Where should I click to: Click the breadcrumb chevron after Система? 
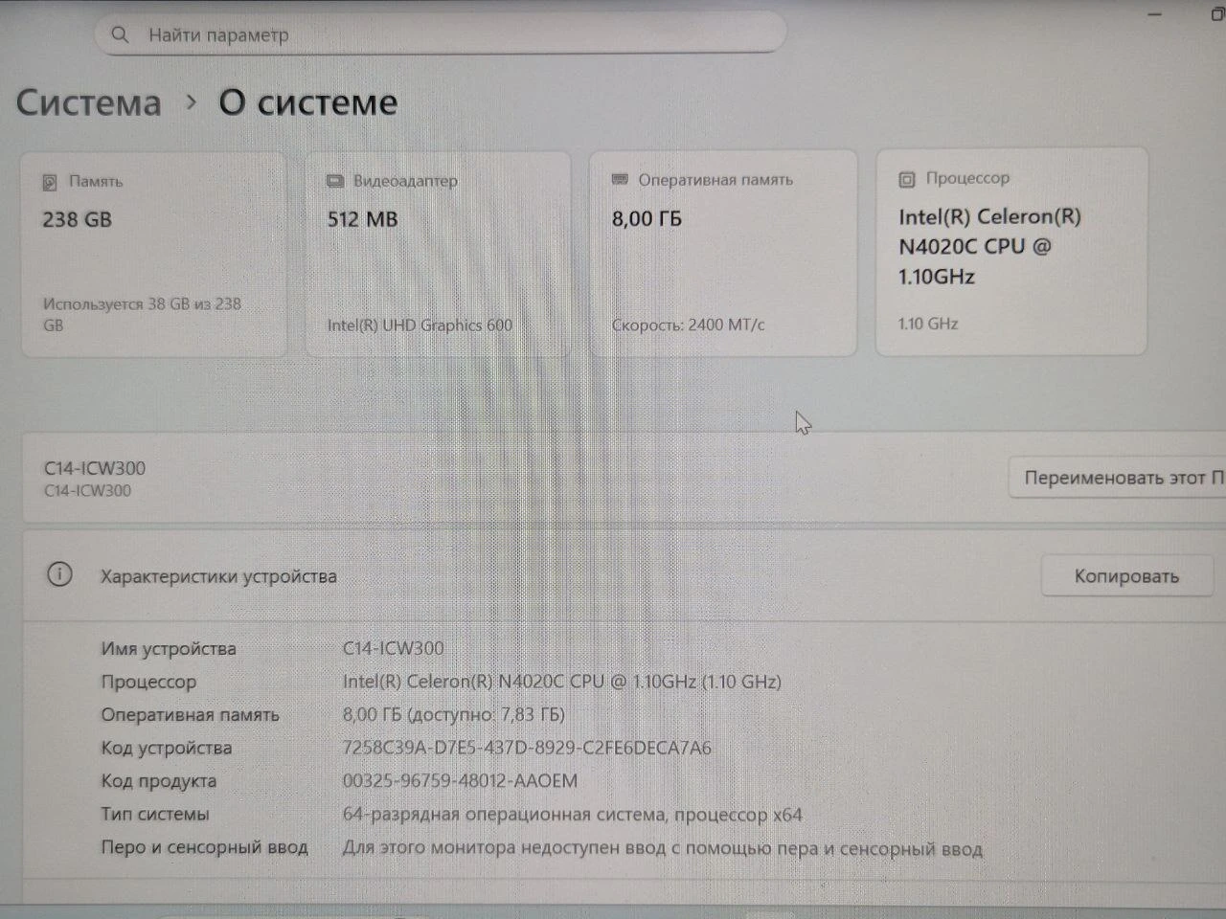click(x=192, y=101)
